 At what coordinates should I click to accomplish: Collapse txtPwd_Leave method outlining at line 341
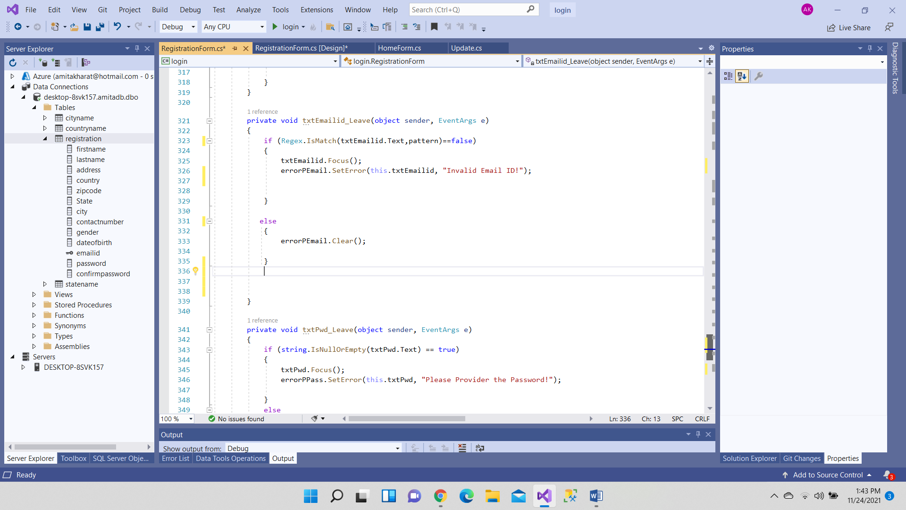click(210, 330)
